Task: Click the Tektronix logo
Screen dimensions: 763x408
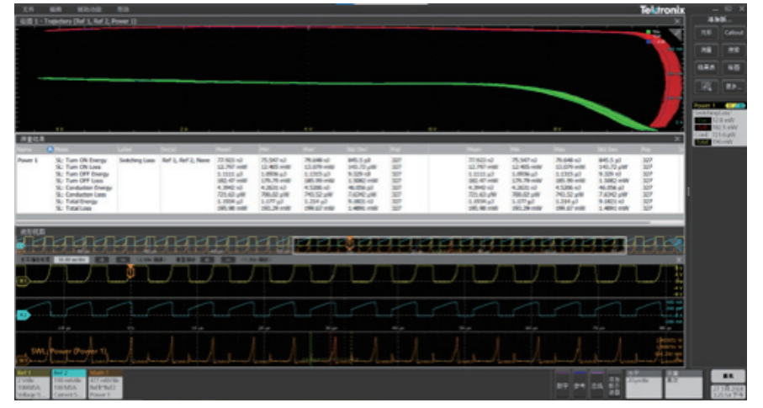Action: 664,9
